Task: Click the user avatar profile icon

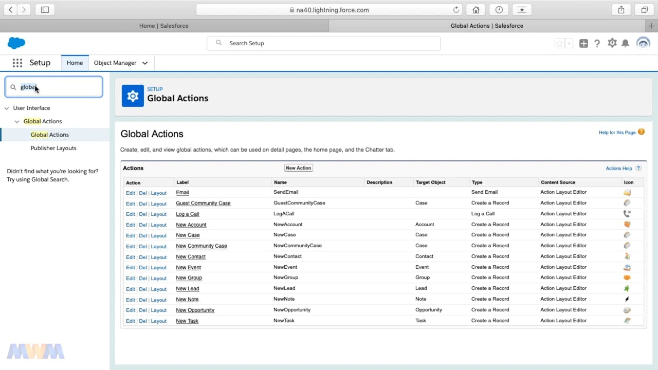Action: pyautogui.click(x=643, y=43)
